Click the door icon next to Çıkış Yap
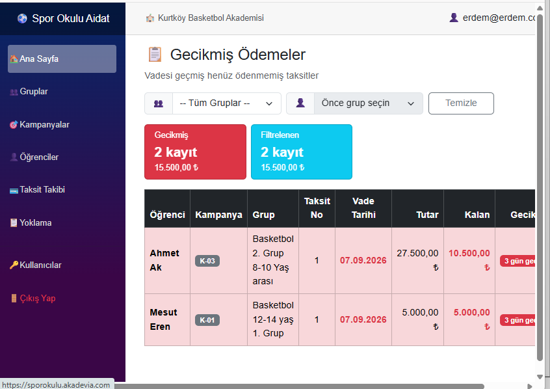This screenshot has width=550, height=389. [x=14, y=298]
